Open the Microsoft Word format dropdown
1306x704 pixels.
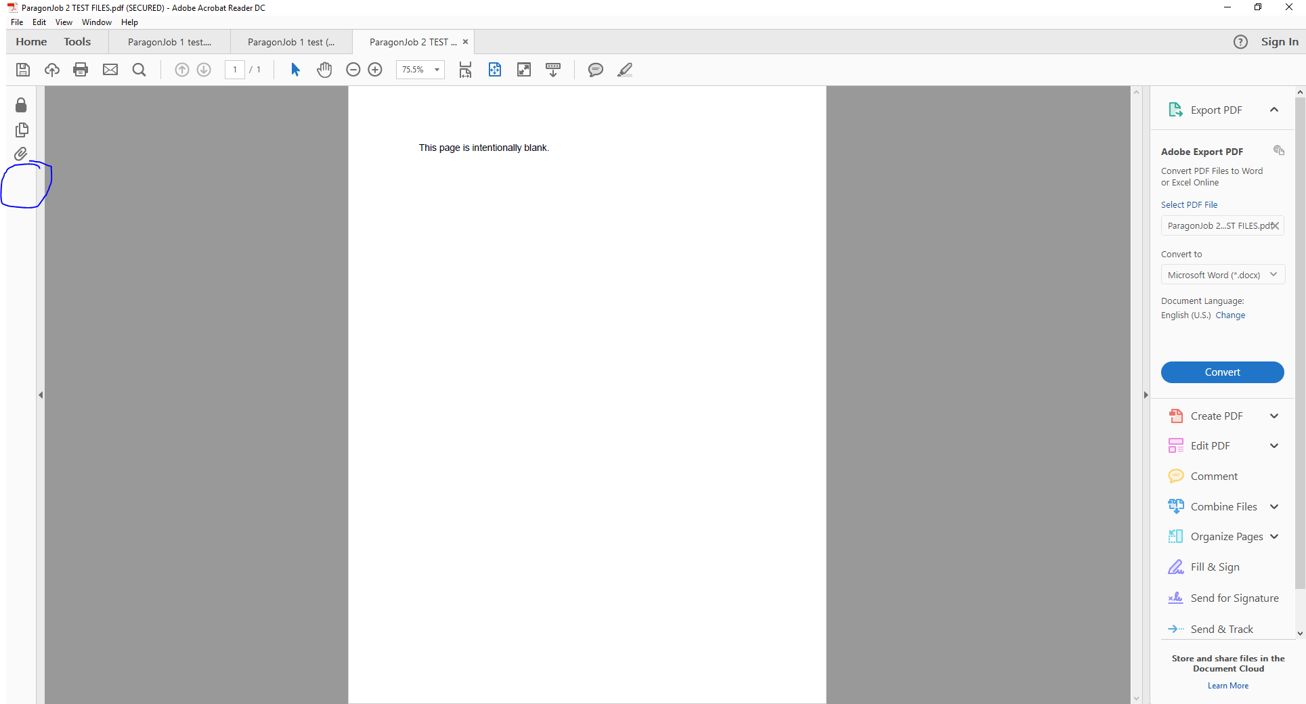click(1223, 275)
